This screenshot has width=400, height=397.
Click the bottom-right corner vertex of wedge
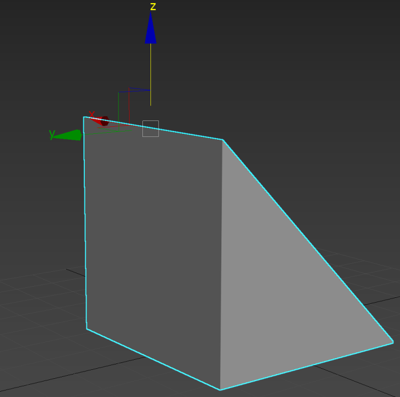click(393, 342)
